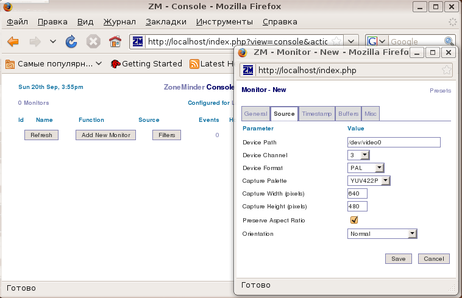Click Save in the Monitor window
The height and width of the screenshot is (298, 462).
tap(399, 258)
